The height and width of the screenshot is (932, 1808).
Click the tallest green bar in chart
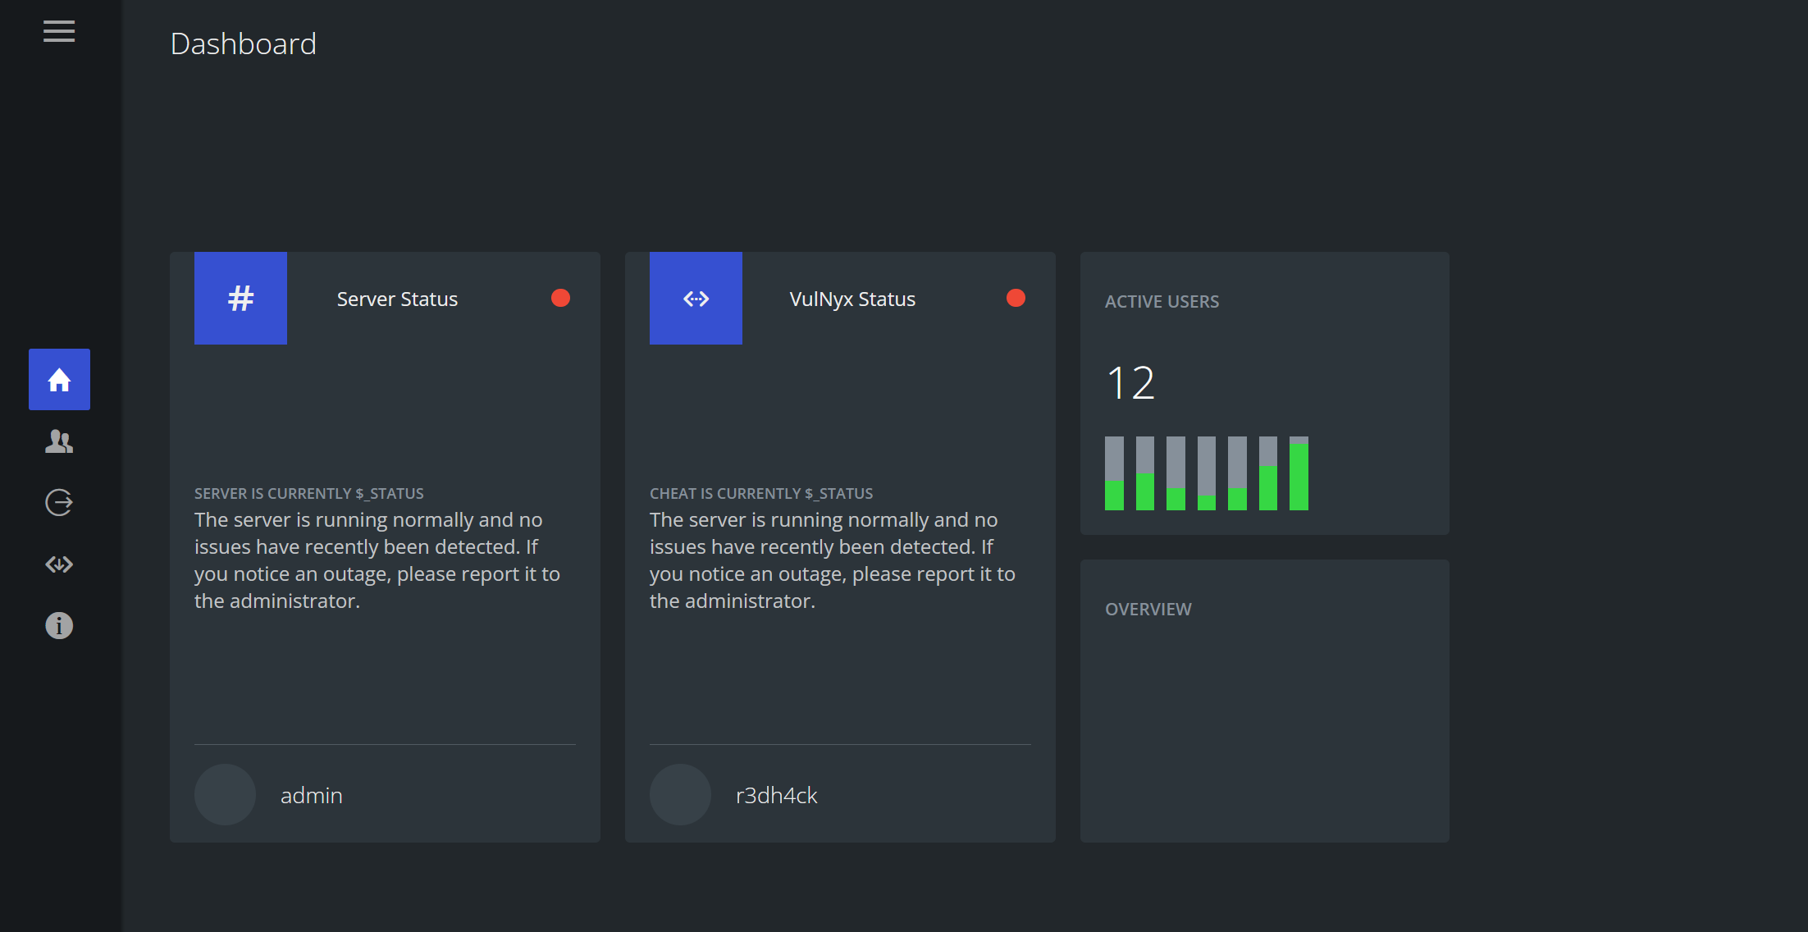pos(1299,477)
